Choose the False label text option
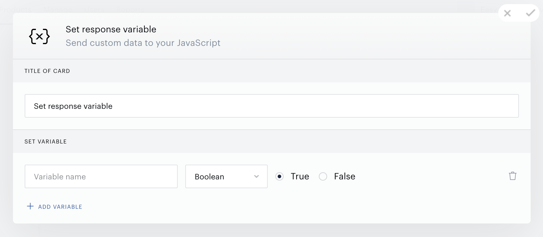 345,176
